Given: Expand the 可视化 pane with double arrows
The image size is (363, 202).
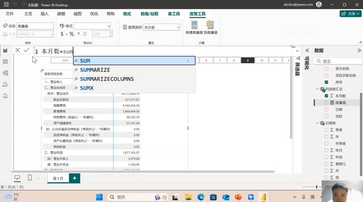Looking at the screenshot, I should 307,50.
